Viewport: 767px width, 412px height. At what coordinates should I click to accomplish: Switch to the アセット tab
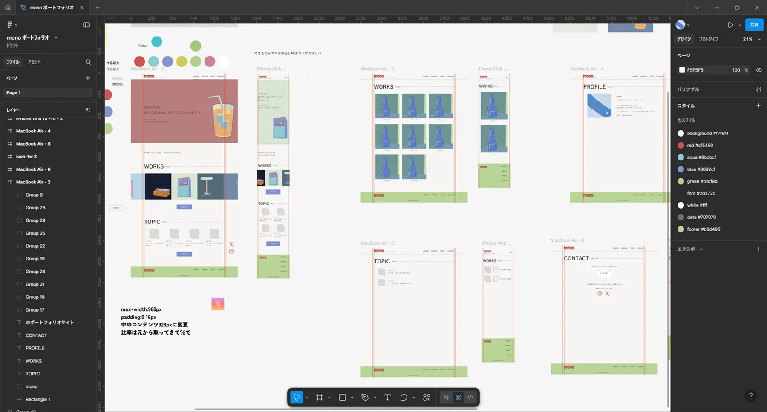pyautogui.click(x=34, y=62)
